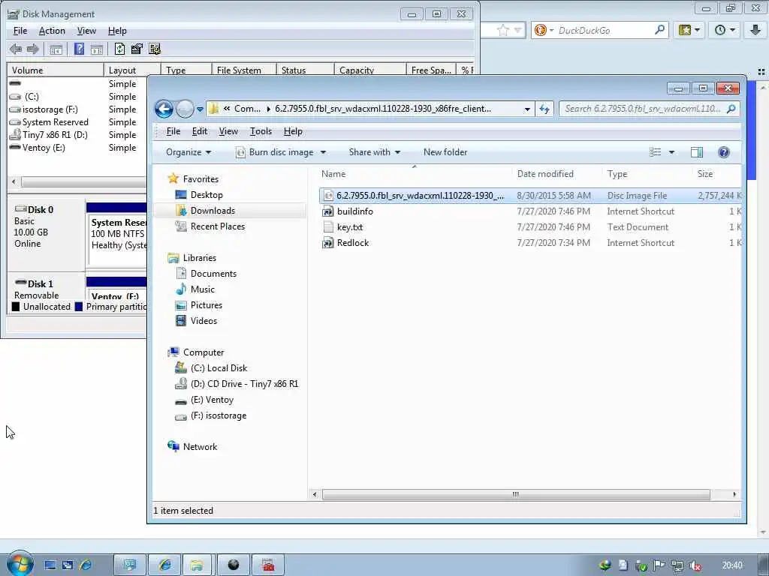Viewport: 769px width, 576px height.
Task: Click Disk Management forward arrow icon
Action: tap(33, 49)
